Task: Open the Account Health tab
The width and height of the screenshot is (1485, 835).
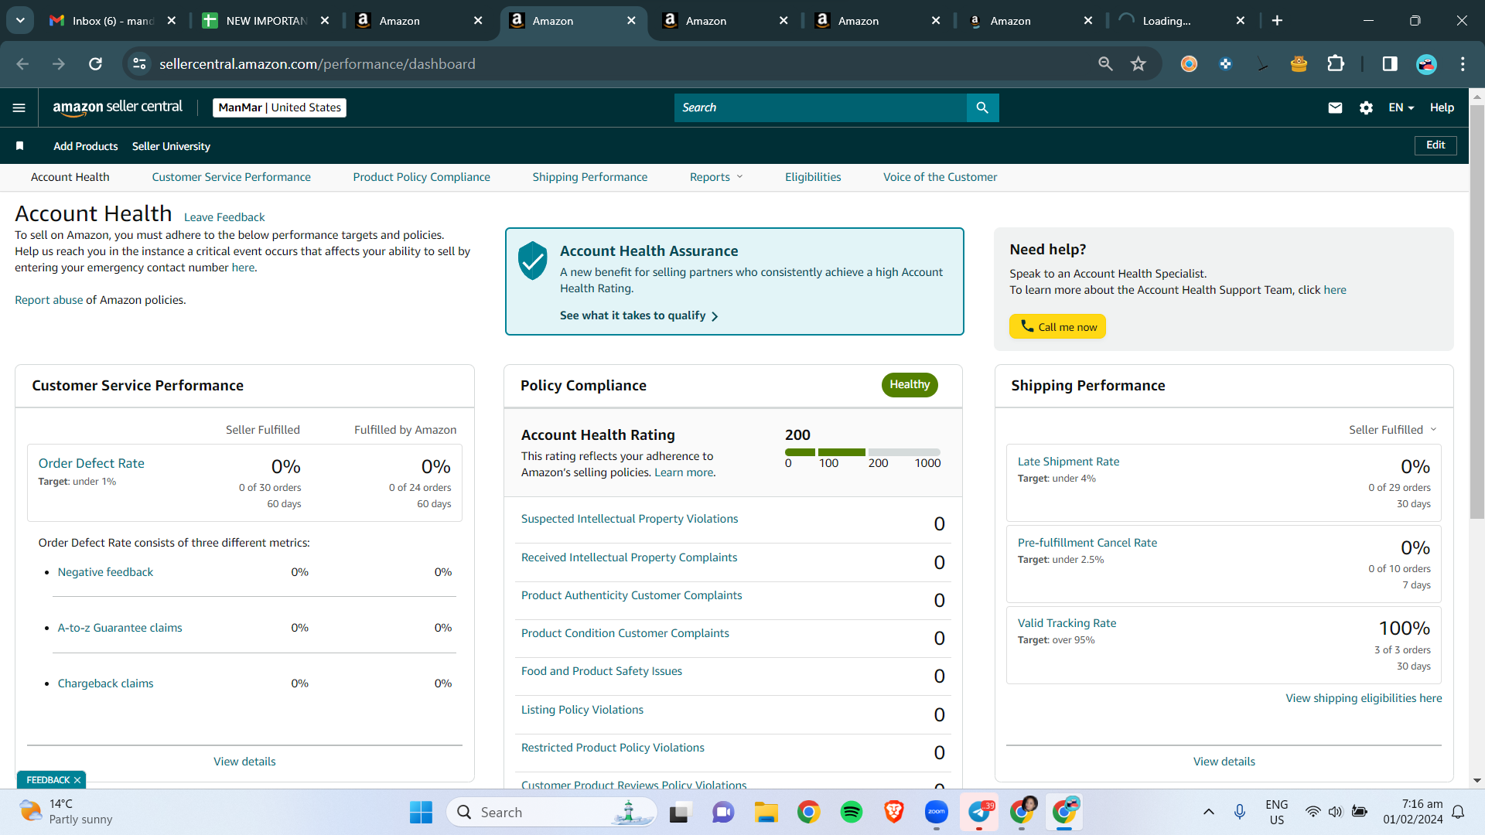Action: click(x=70, y=177)
